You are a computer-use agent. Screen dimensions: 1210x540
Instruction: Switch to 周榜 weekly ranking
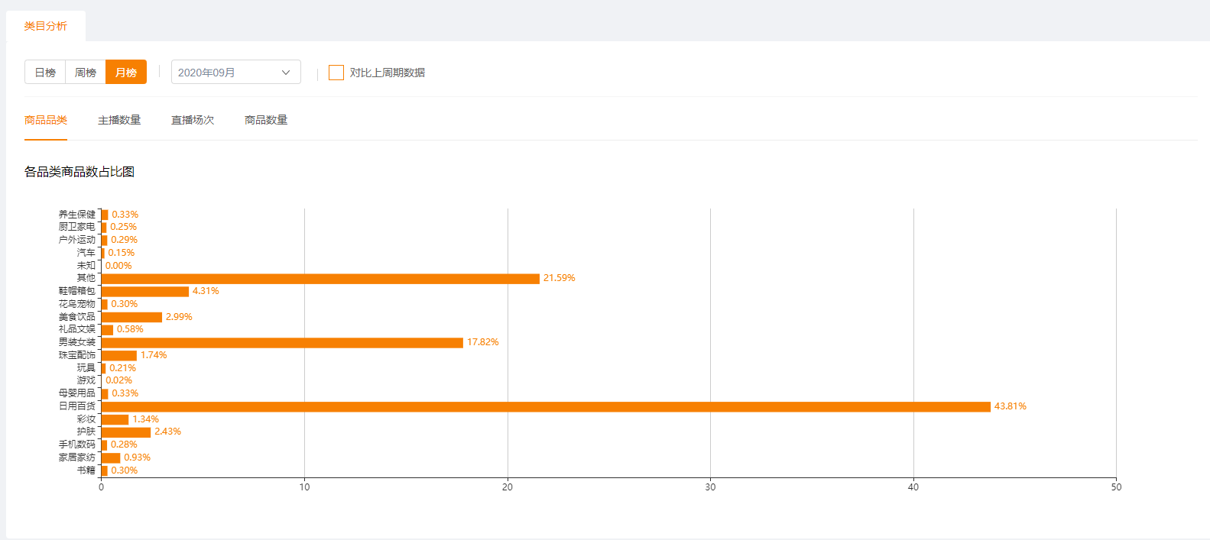(86, 73)
